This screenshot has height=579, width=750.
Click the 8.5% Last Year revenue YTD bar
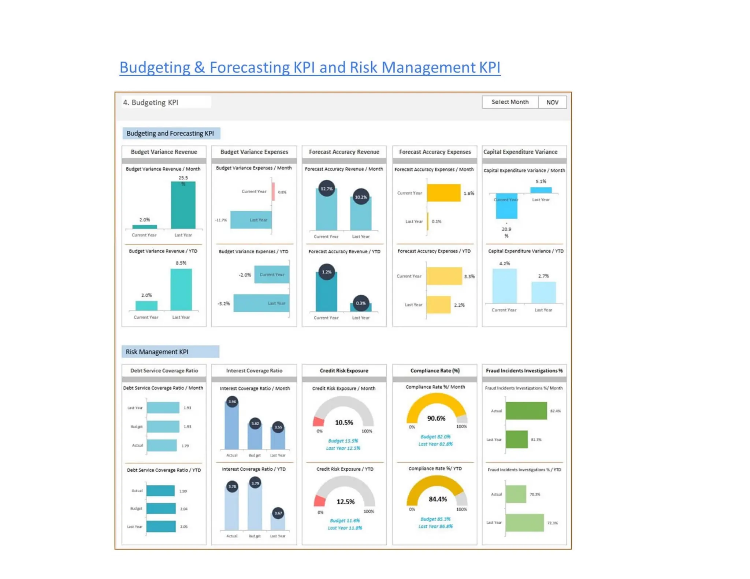pos(181,289)
